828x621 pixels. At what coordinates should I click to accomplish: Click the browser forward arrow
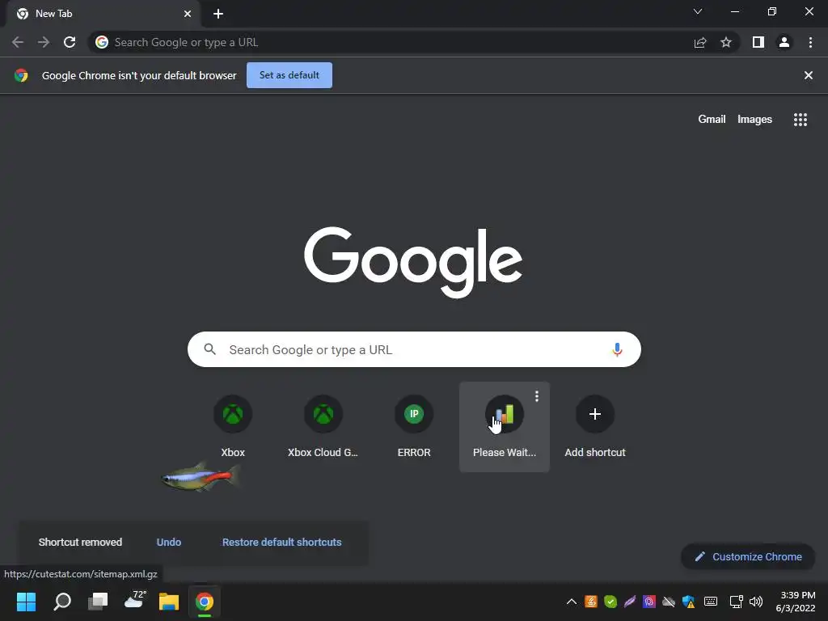pyautogui.click(x=44, y=42)
